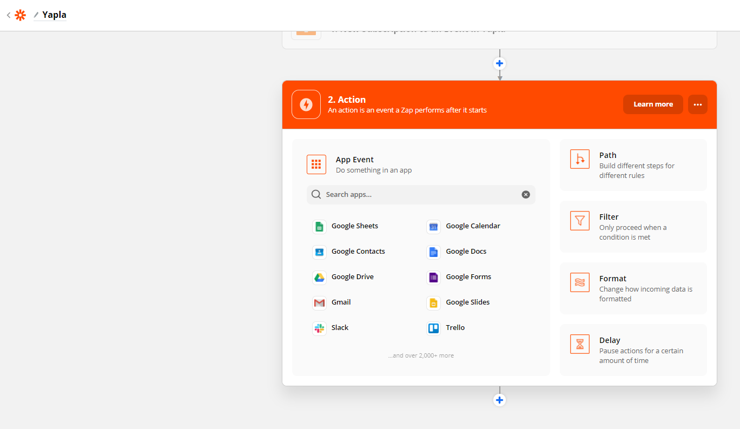The width and height of the screenshot is (740, 429).
Task: Choose Google Slides from the list
Action: click(x=433, y=302)
